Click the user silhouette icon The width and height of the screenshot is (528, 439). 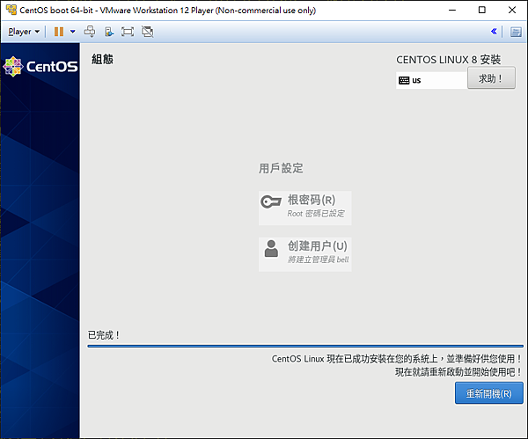271,248
